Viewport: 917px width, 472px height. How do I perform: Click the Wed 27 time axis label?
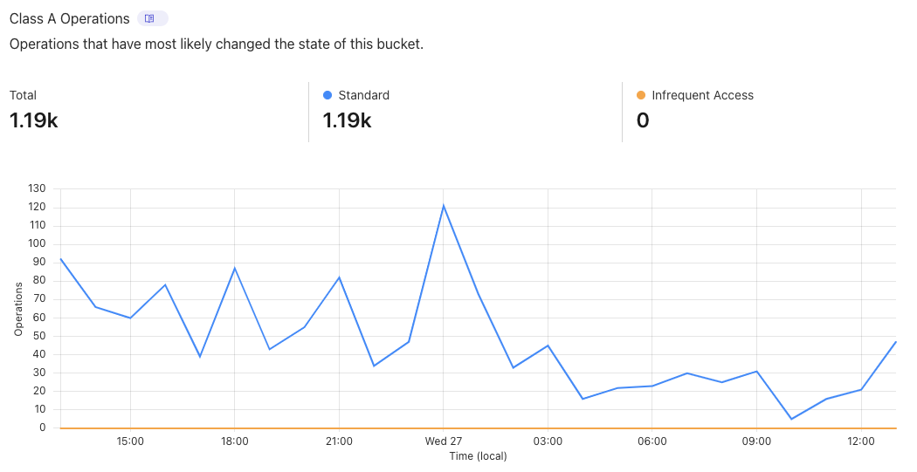click(x=444, y=441)
